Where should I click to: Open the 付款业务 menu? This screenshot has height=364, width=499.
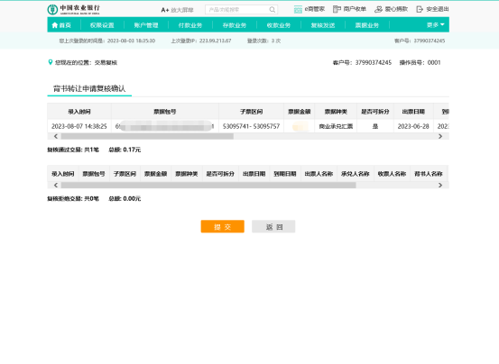(190, 25)
